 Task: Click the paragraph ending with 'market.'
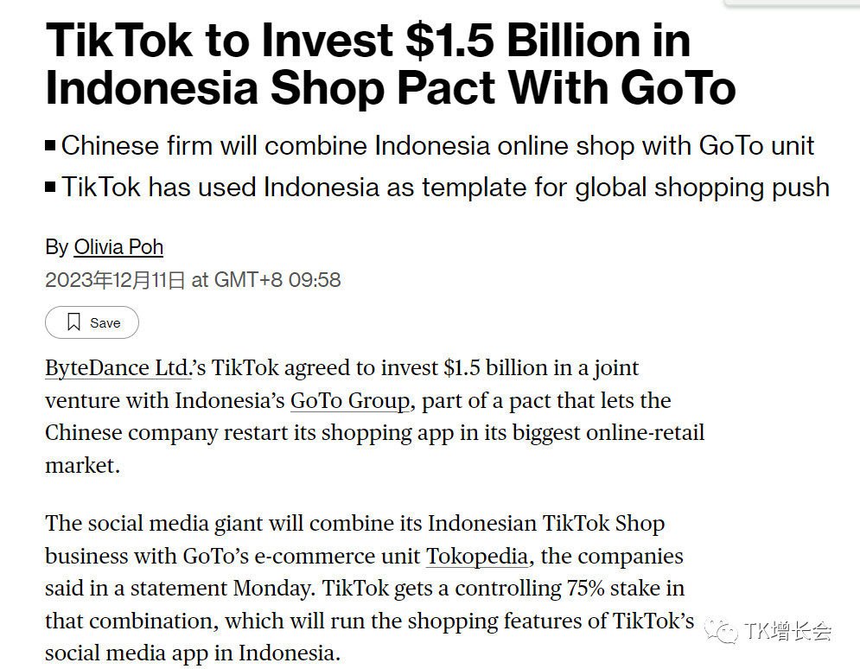[82, 465]
